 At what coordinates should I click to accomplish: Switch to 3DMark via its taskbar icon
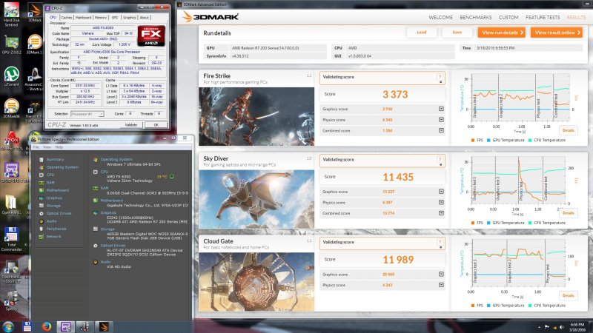coord(103,326)
